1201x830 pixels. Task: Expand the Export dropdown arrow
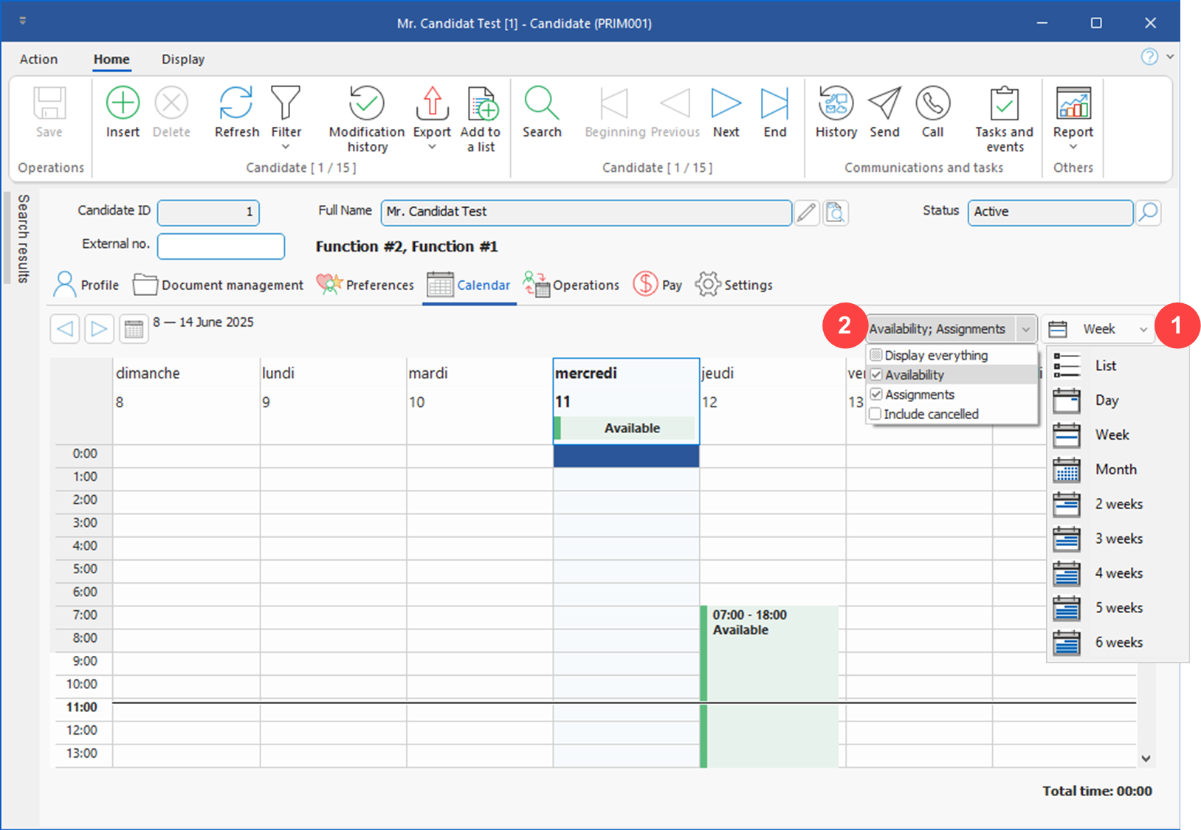point(432,148)
